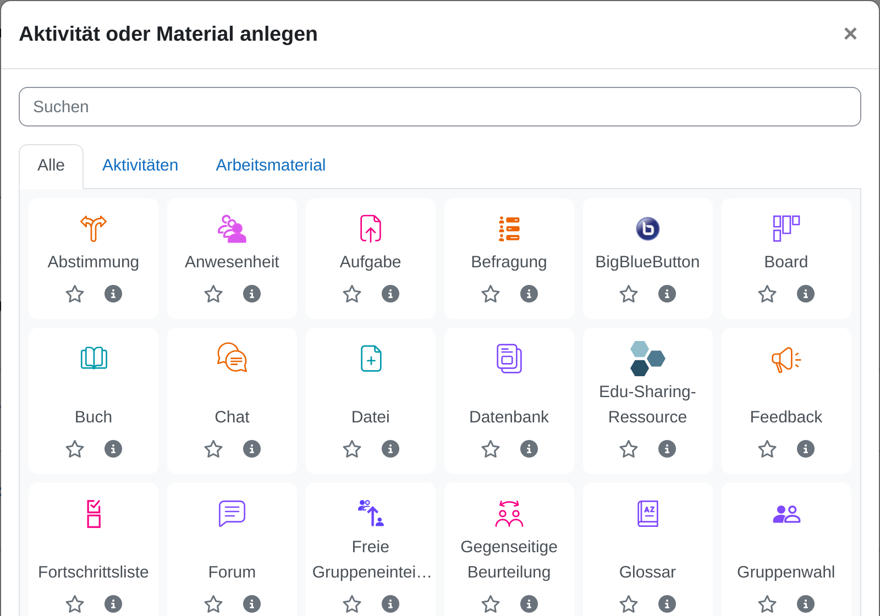Image resolution: width=880 pixels, height=616 pixels.
Task: Select the Fortschrittsliste checklist icon
Action: 94,514
